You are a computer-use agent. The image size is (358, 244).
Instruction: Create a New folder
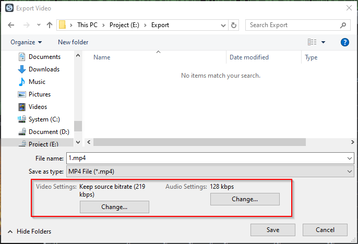pos(73,42)
